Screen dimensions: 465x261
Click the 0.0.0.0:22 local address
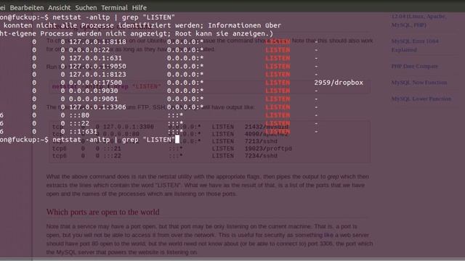tap(89, 50)
